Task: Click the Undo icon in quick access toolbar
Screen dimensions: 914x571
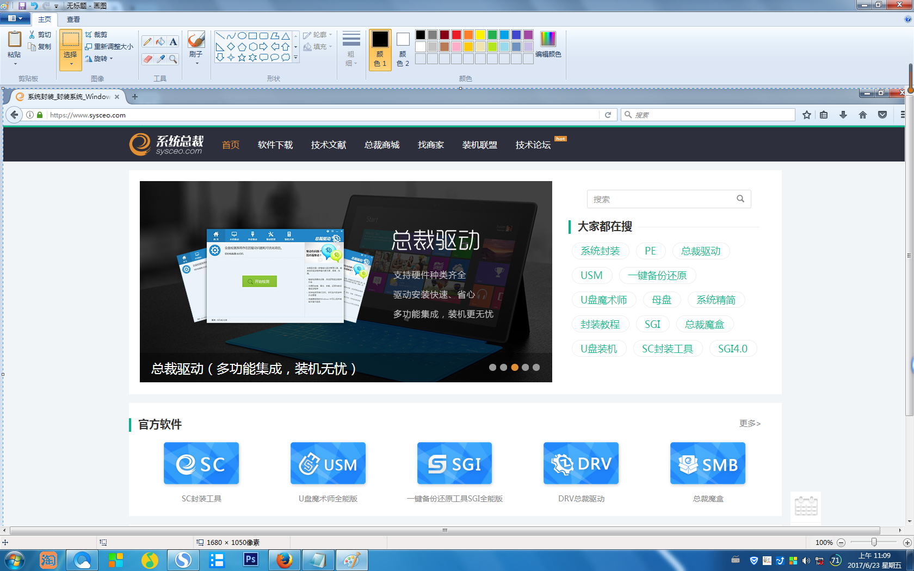Action: (x=34, y=5)
